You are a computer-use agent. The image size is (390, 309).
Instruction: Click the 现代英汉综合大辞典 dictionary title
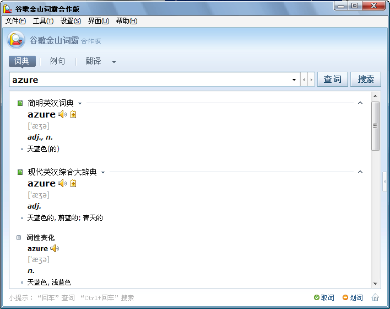(x=62, y=172)
